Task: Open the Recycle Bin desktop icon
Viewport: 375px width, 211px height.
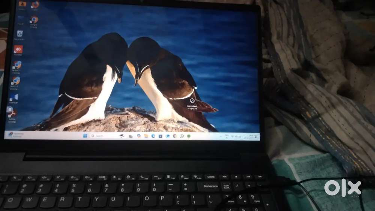Action: (19, 35)
